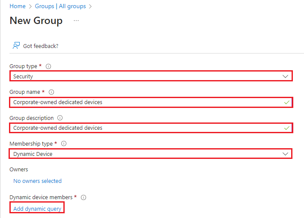Click green checkmark in Group description field
This screenshot has height=218, width=304.
coord(286,128)
